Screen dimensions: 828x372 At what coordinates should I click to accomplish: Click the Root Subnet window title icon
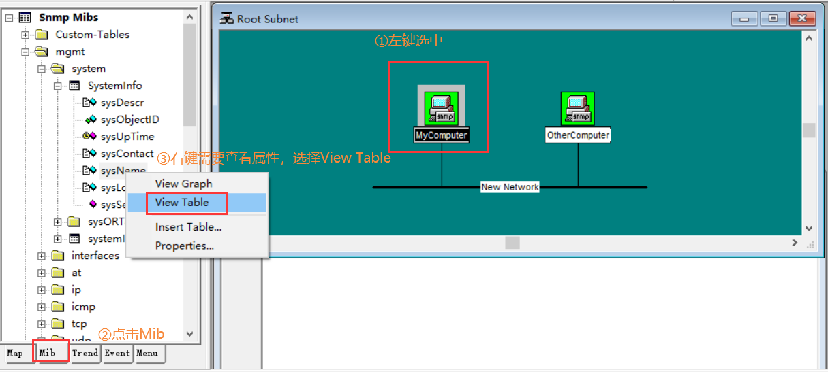(227, 18)
